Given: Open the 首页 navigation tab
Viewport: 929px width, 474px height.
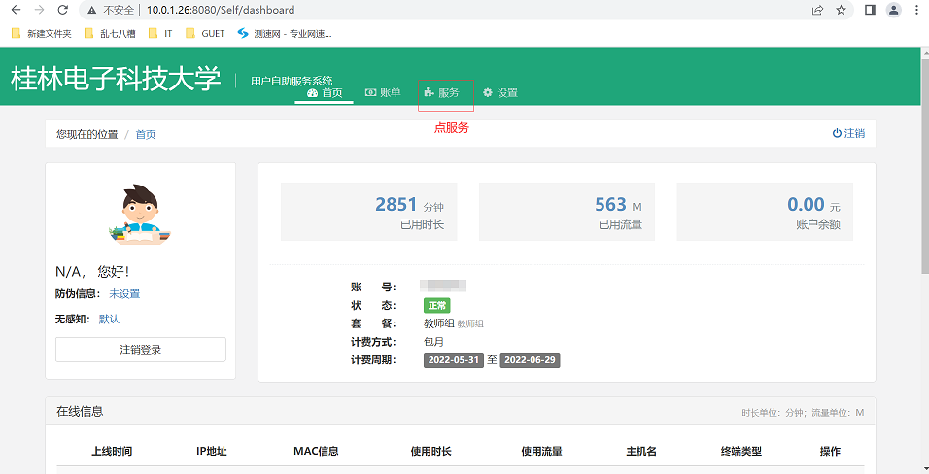Looking at the screenshot, I should [325, 93].
